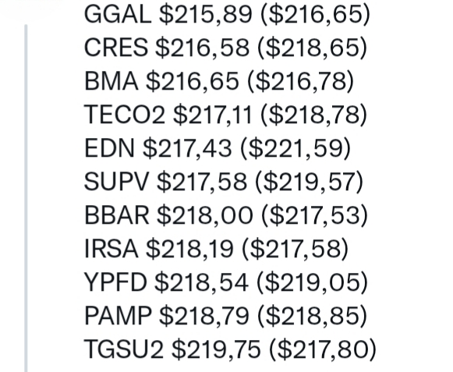This screenshot has width=453, height=372.
Task: Select the ($218,78) value beside TECO2
Action: [313, 115]
